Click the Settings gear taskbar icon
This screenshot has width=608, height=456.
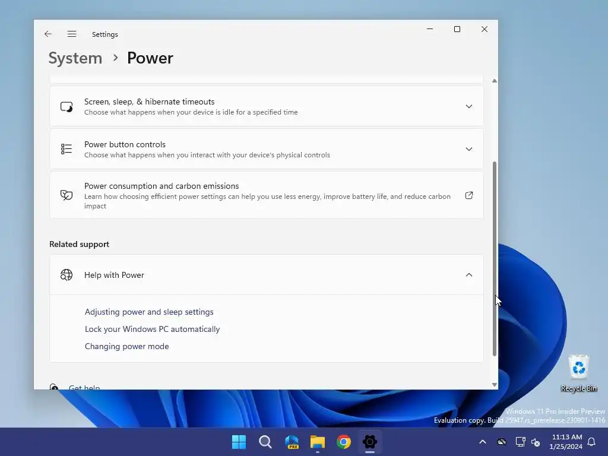370,442
